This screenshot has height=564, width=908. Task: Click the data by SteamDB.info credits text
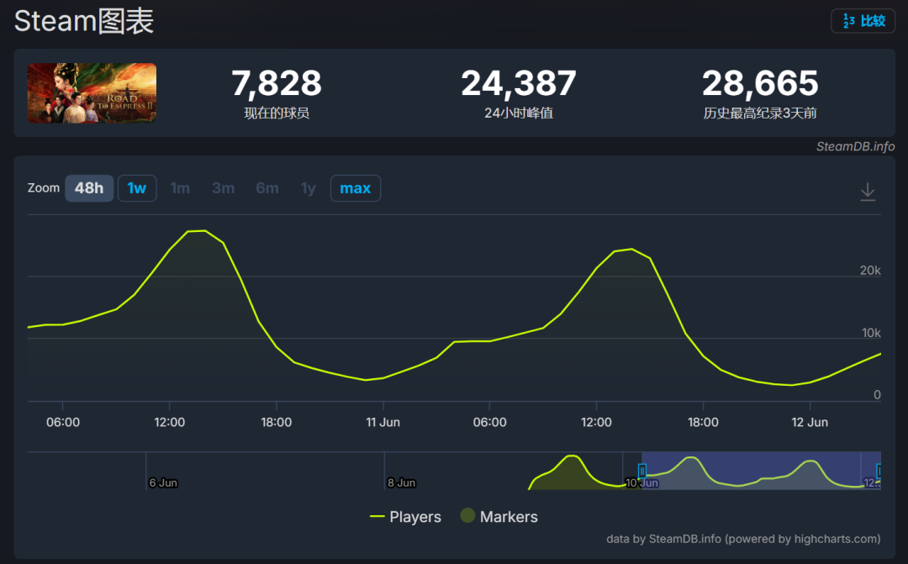click(x=743, y=539)
